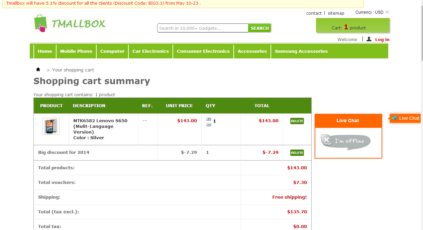
Task: Click the $143.00 unit price cell
Action: pos(187,121)
